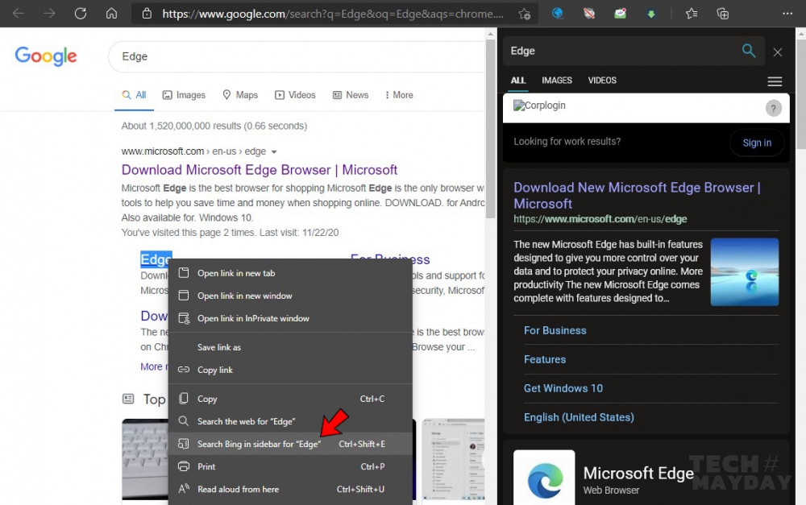Image resolution: width=806 pixels, height=505 pixels.
Task: Select sidebar ALL tab
Action: pos(518,81)
